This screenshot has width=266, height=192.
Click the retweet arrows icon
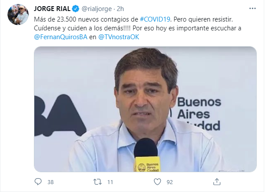point(97,182)
